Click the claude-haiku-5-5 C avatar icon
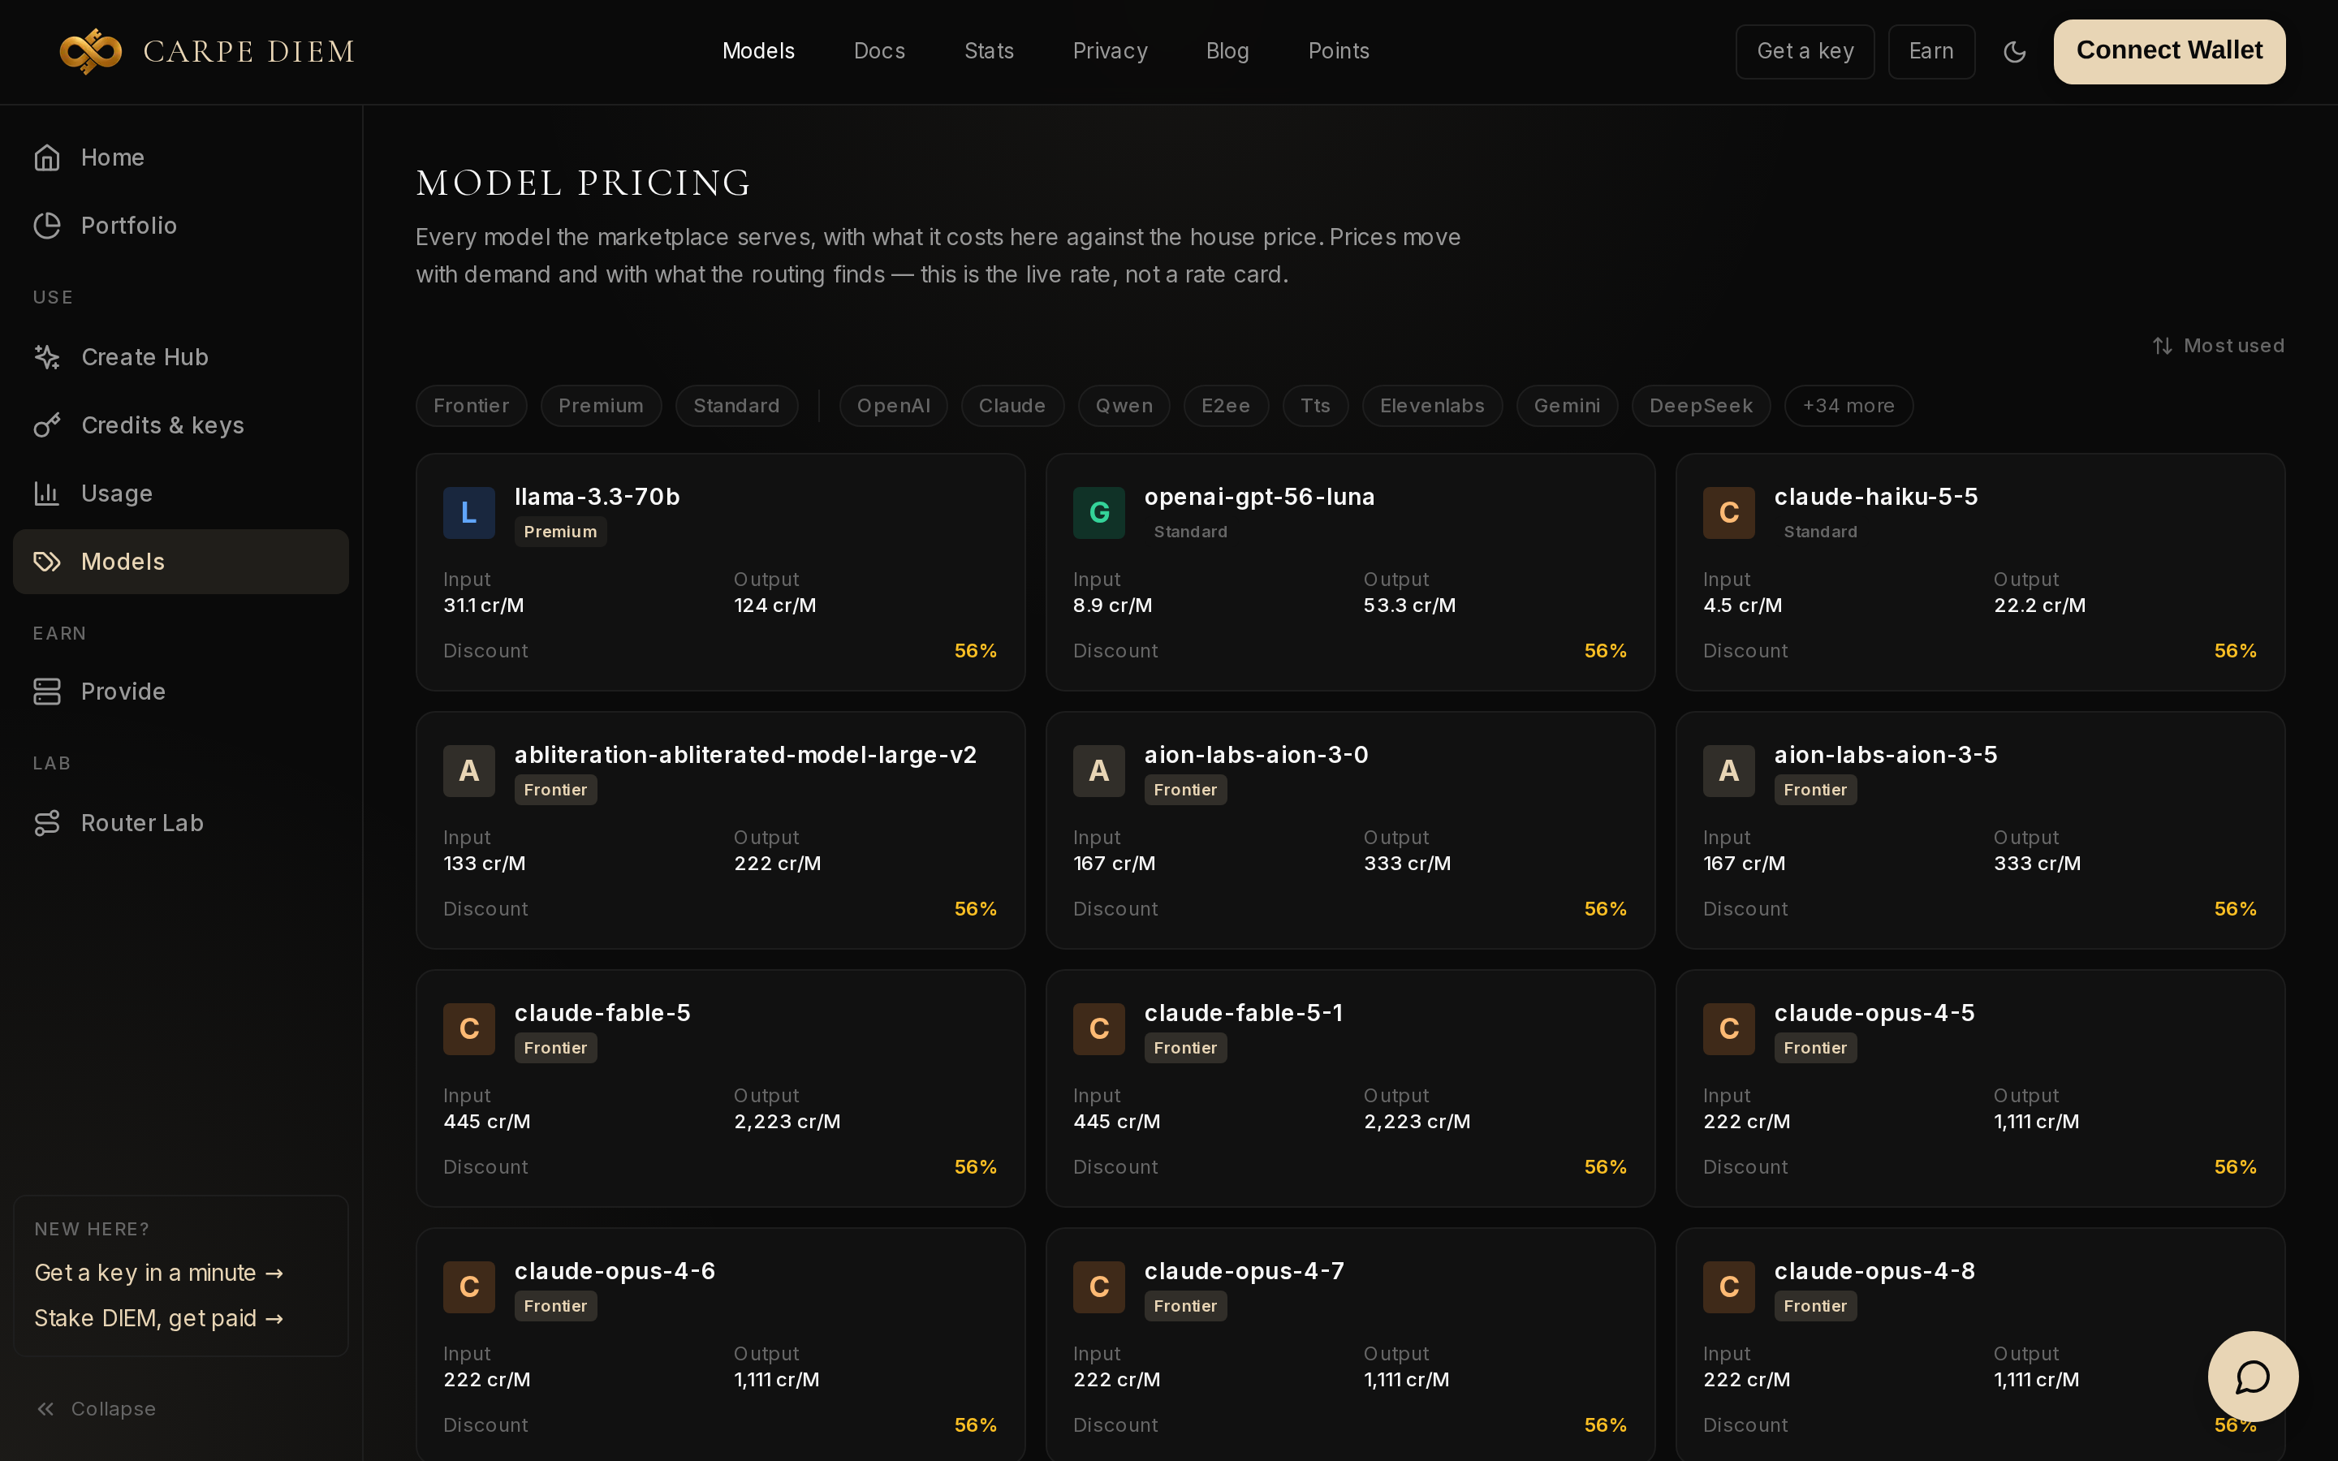Screen dimensions: 2338x1461 [x=1729, y=513]
